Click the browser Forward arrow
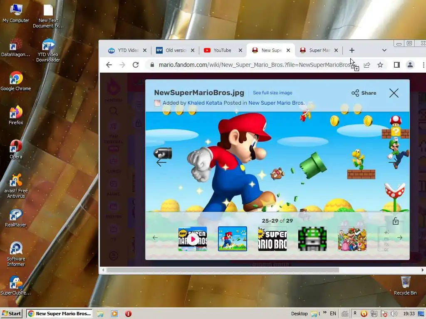 click(122, 65)
